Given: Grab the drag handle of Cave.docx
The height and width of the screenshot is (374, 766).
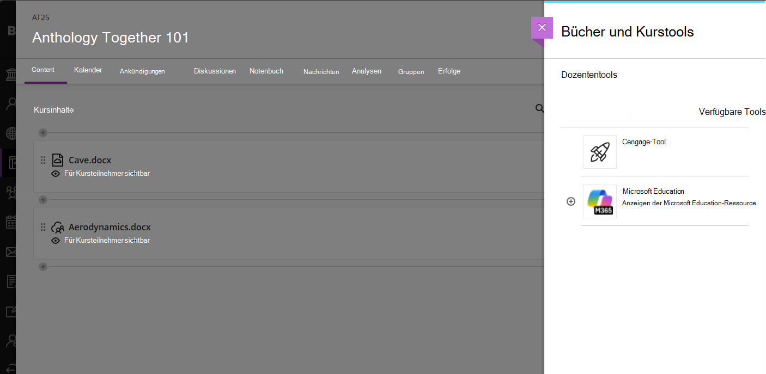Looking at the screenshot, I should tap(43, 160).
